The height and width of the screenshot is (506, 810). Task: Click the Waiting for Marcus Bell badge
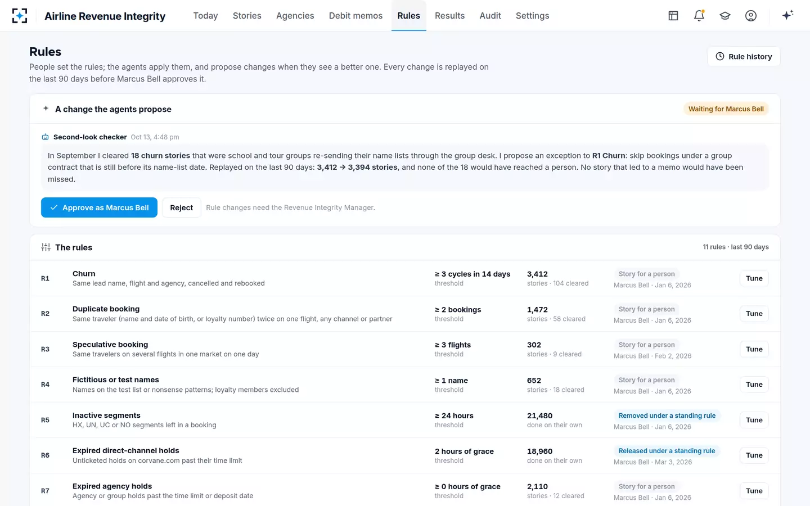726,109
